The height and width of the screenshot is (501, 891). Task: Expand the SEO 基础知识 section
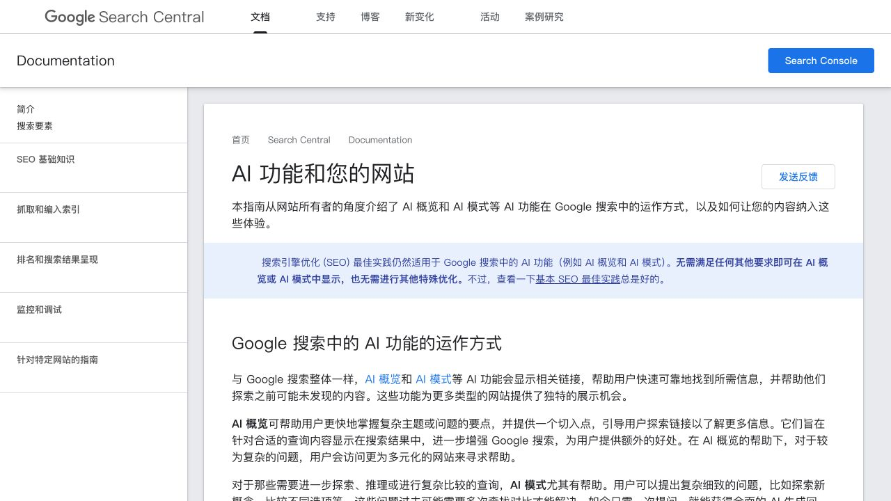[46, 159]
